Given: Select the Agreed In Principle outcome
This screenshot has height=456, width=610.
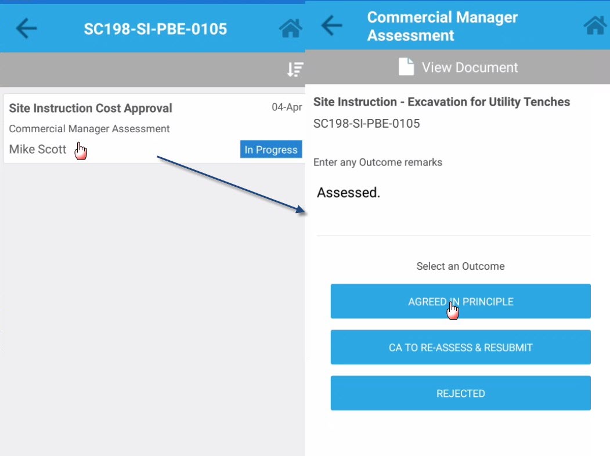Looking at the screenshot, I should 461,301.
